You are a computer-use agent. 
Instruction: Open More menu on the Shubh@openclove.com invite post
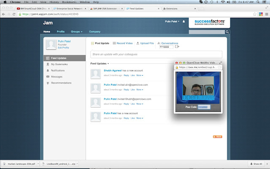[x=140, y=104]
